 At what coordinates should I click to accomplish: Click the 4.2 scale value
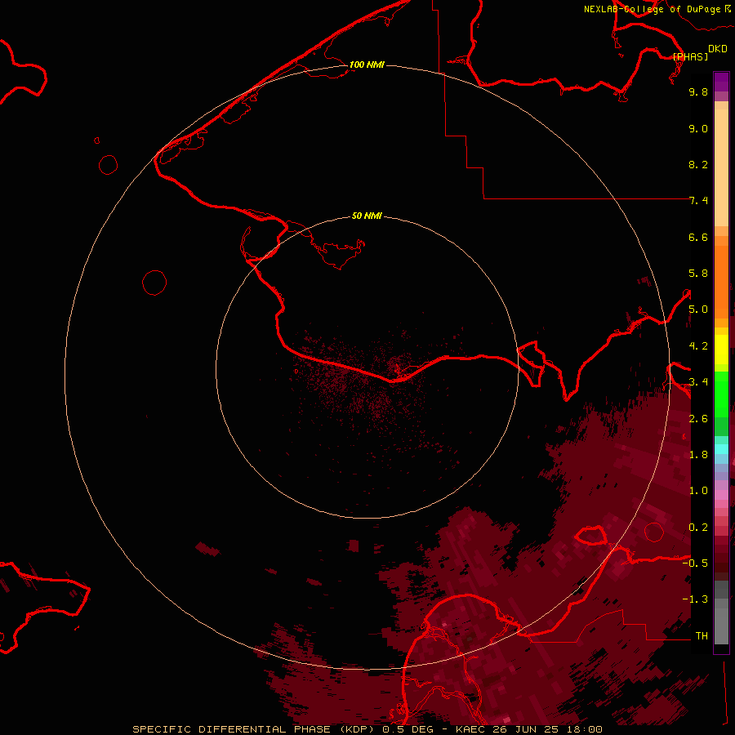[698, 346]
